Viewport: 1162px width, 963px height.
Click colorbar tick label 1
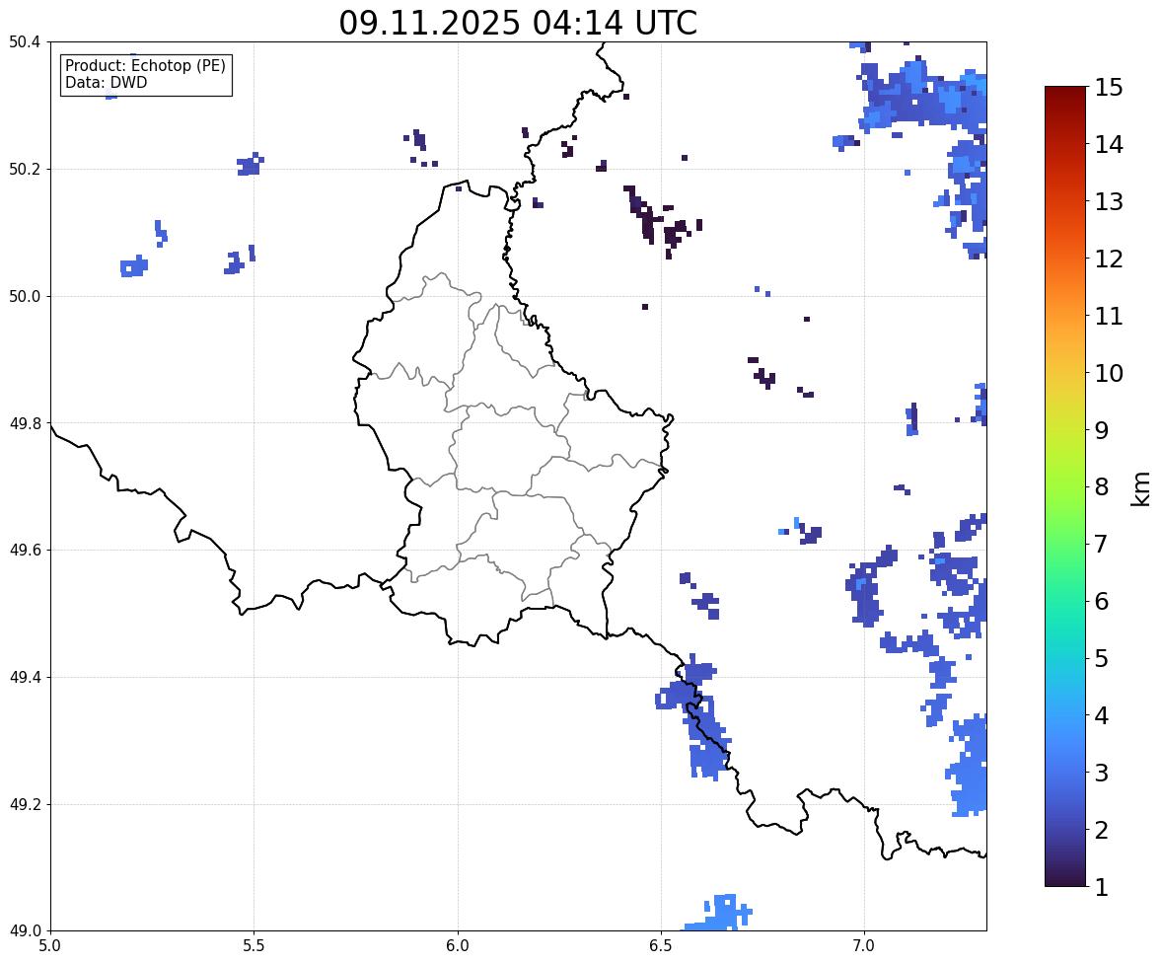pyautogui.click(x=1101, y=887)
